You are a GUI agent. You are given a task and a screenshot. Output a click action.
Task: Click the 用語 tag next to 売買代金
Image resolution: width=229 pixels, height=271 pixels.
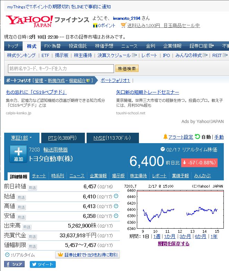(32, 237)
